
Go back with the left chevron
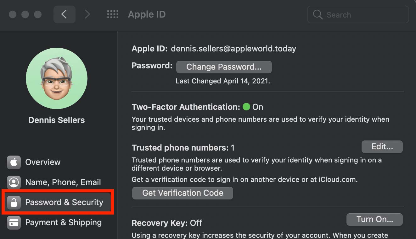pos(64,14)
